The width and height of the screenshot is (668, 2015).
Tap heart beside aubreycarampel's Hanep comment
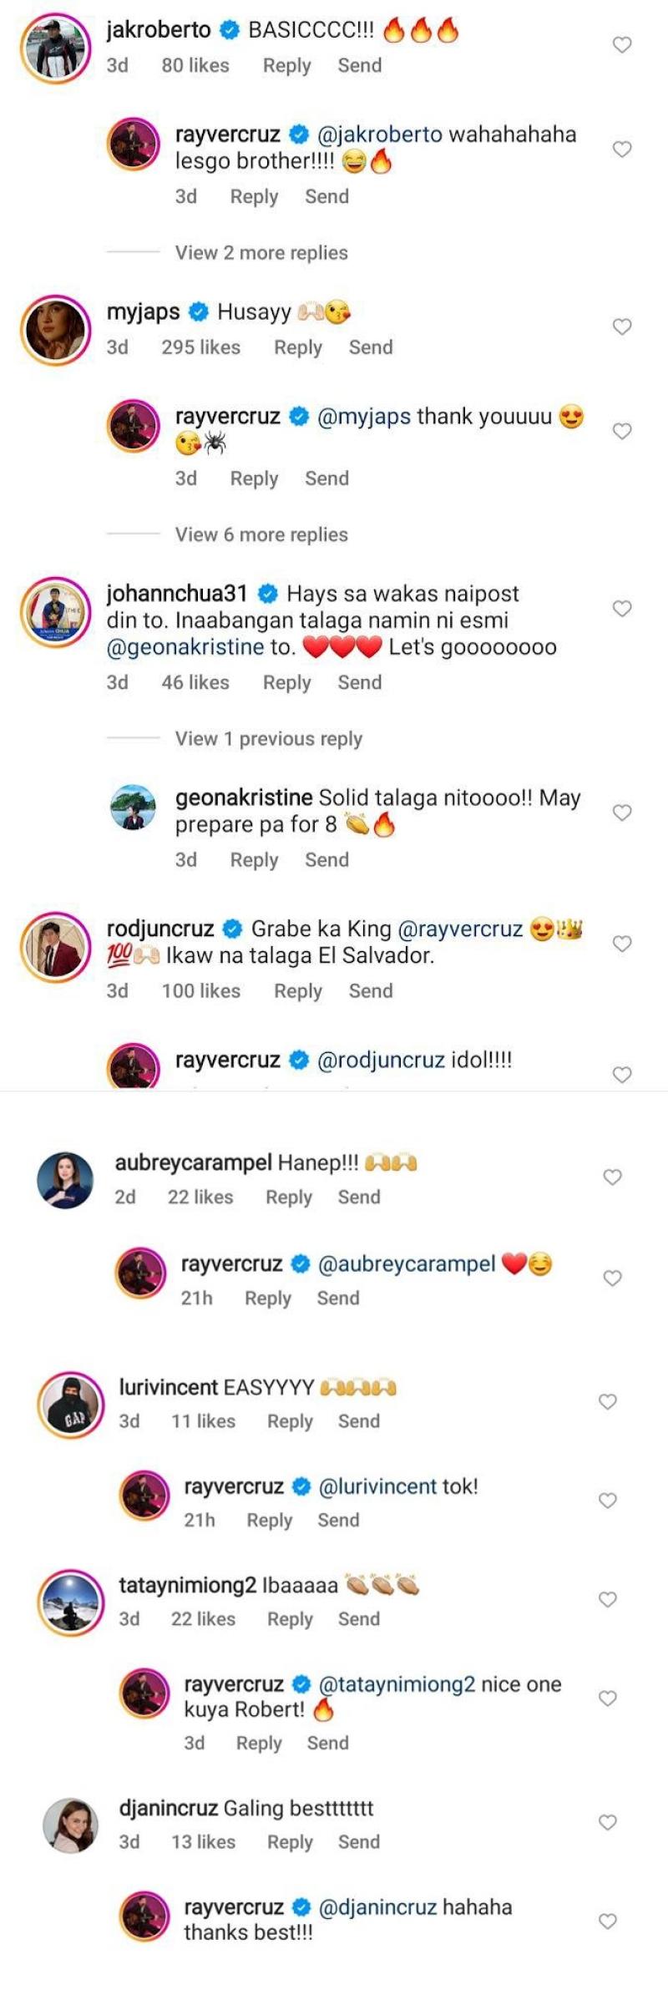click(613, 1177)
